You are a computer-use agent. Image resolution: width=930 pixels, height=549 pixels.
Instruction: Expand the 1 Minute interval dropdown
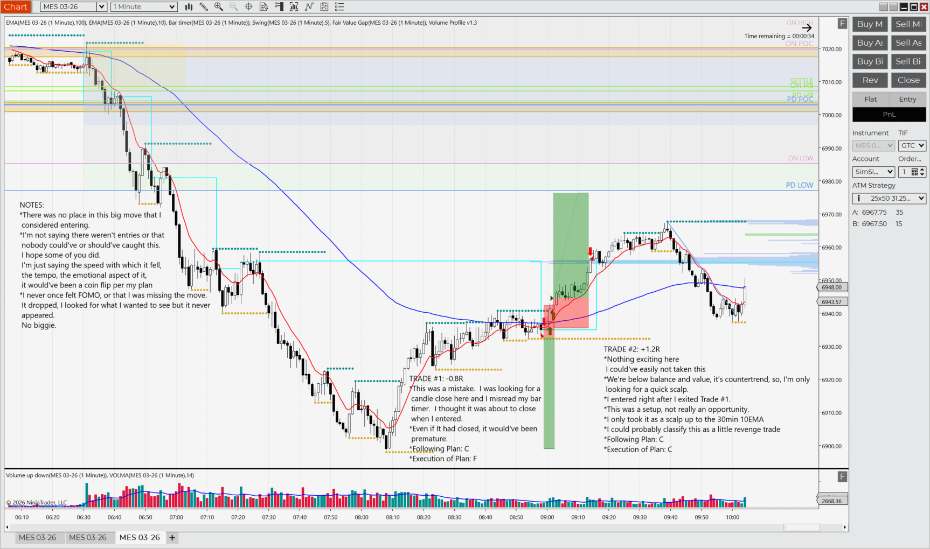coord(172,6)
